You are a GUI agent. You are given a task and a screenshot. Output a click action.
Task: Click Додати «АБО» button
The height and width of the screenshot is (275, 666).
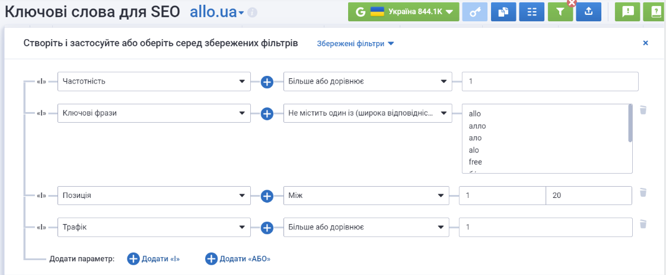tap(238, 259)
